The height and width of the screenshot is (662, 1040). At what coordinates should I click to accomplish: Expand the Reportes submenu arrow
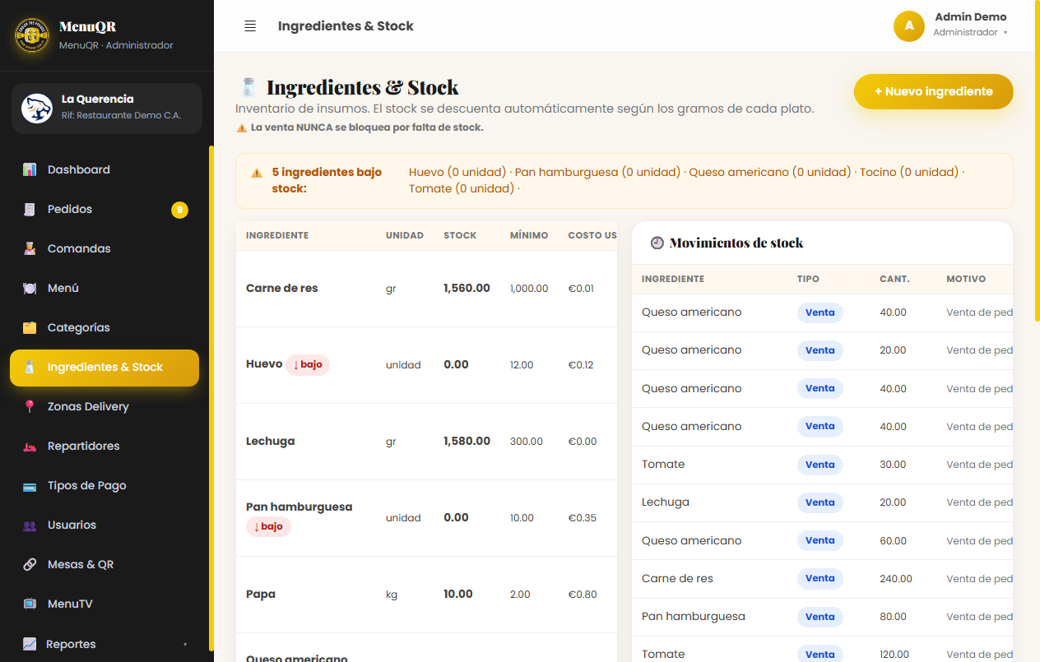(x=185, y=644)
